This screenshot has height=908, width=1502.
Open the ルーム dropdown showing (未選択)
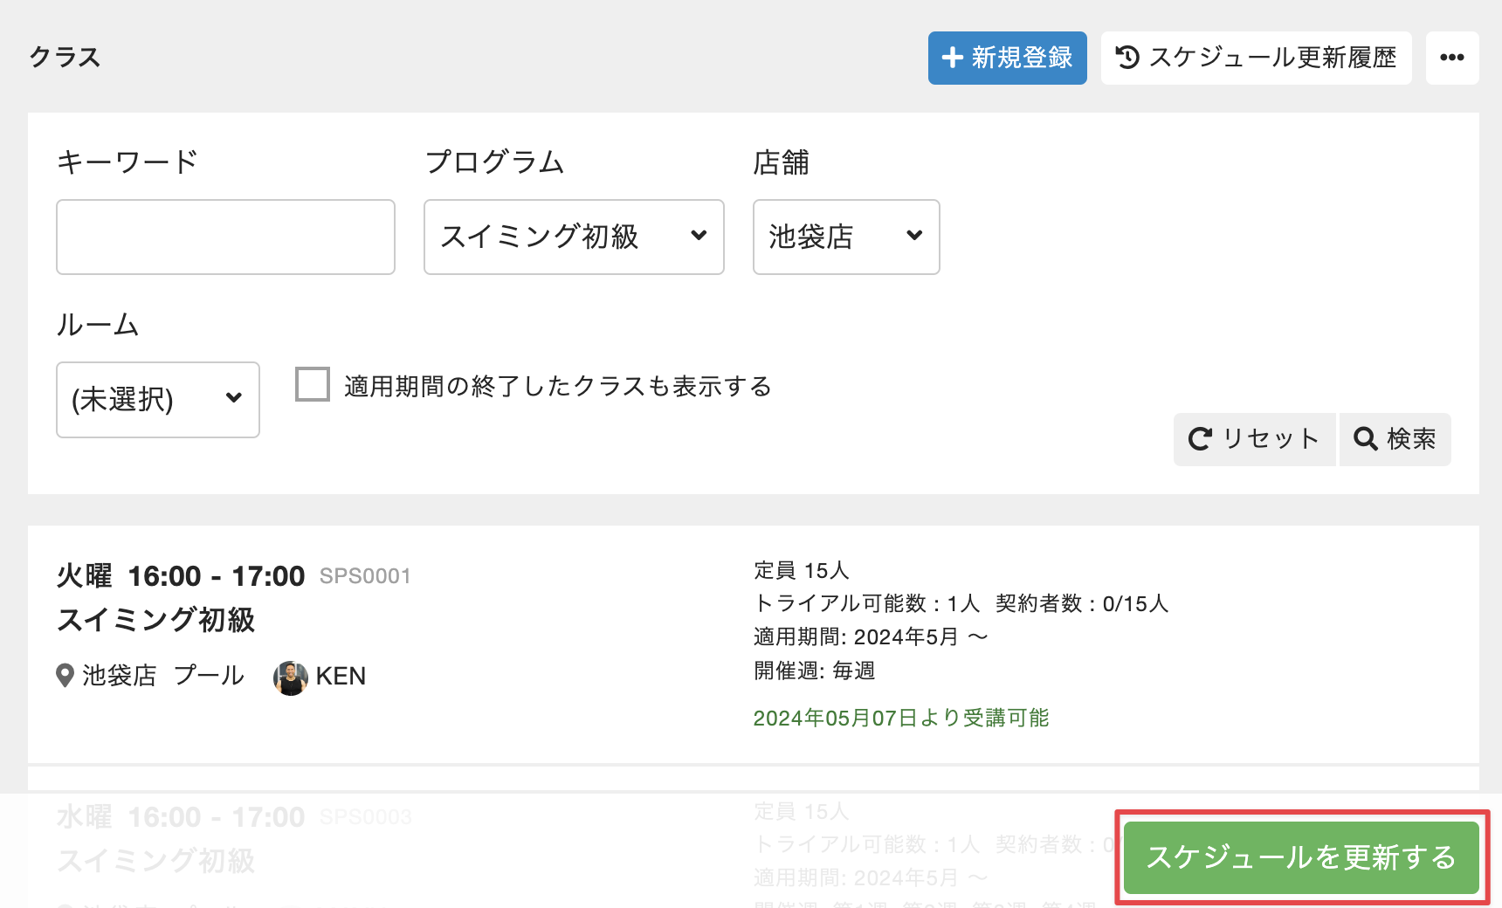[157, 400]
